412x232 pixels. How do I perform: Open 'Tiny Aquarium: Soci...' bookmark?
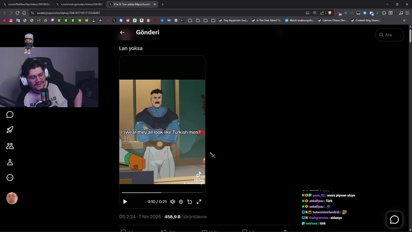(x=233, y=20)
